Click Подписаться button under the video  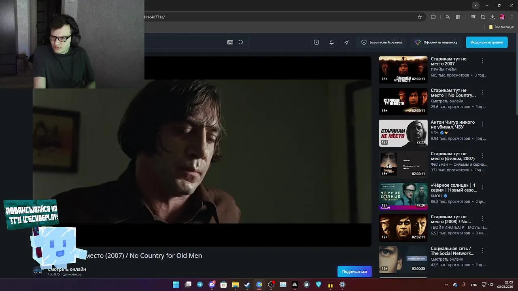point(355,272)
